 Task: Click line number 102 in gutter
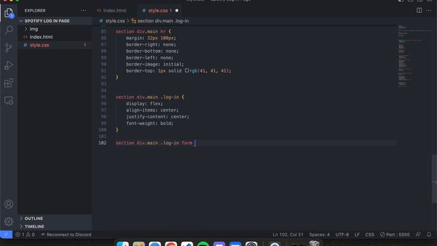102,143
